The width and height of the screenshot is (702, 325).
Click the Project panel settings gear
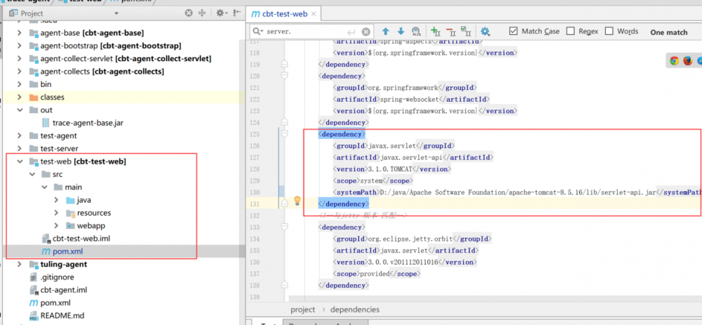click(220, 13)
